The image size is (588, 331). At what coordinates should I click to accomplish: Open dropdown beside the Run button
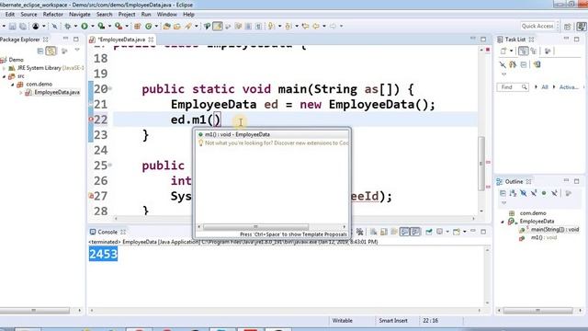[93, 27]
